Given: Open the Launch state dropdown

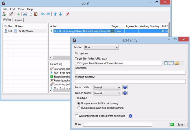Looking at the screenshot, I should [107, 87].
